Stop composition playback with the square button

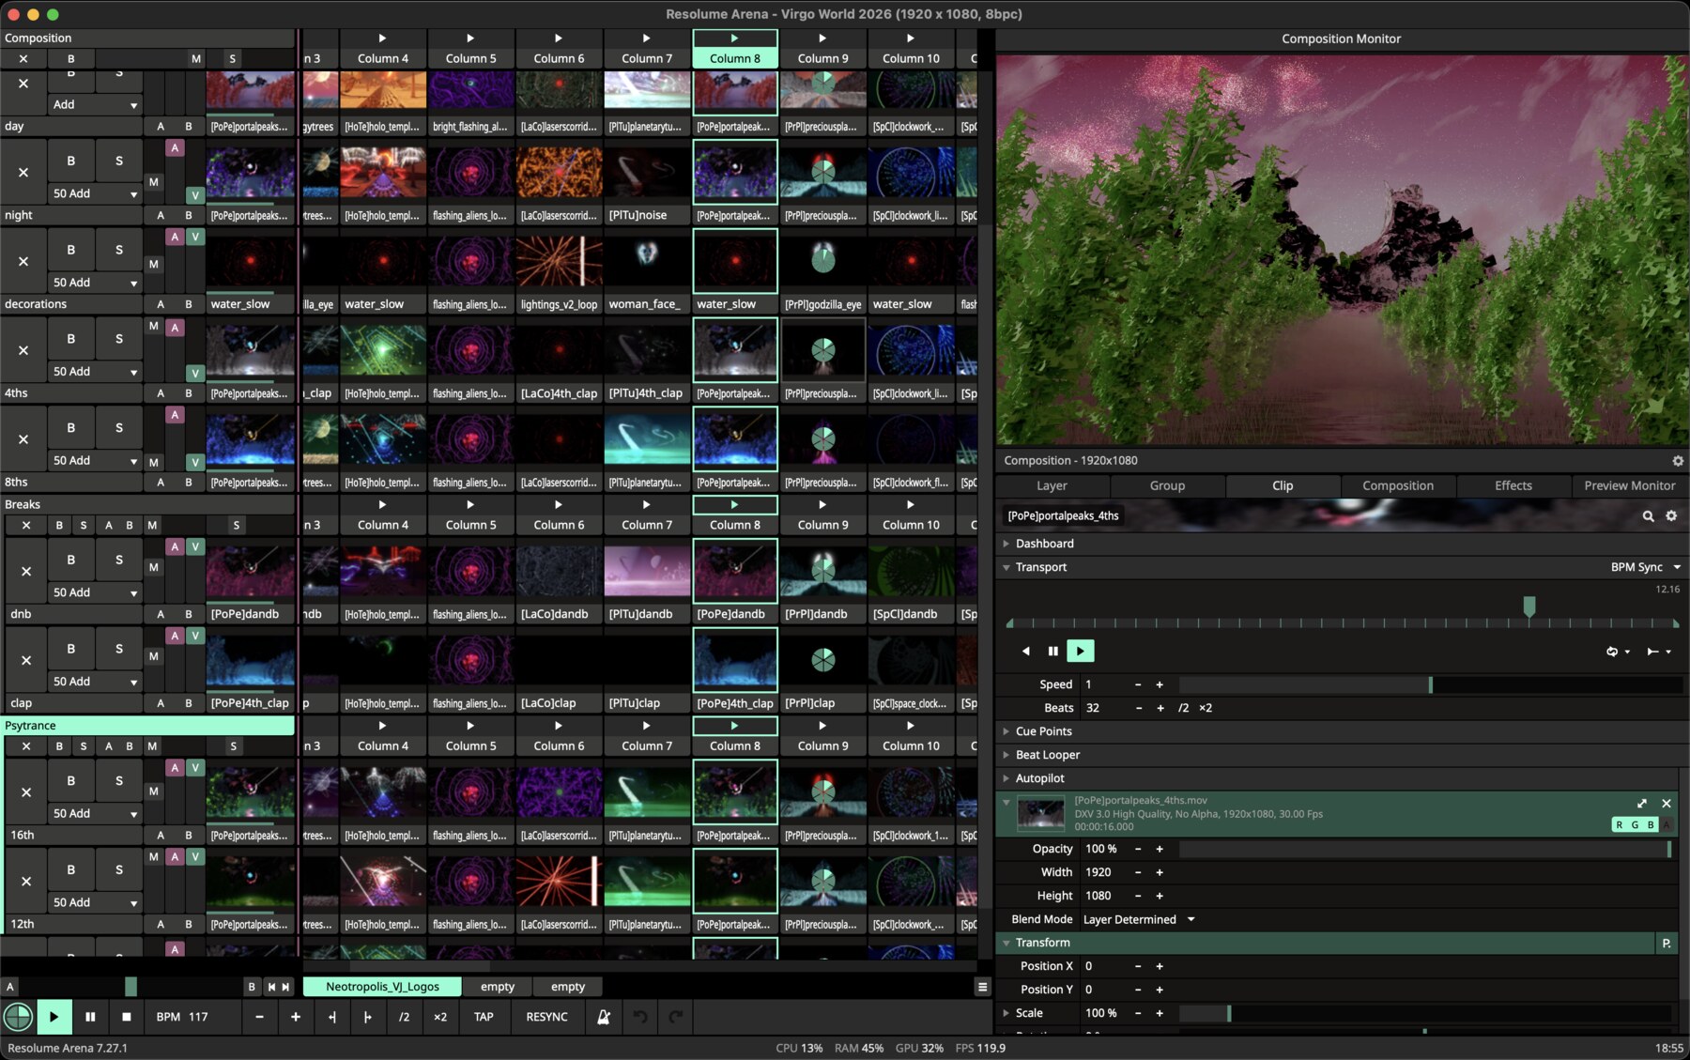pos(126,1017)
